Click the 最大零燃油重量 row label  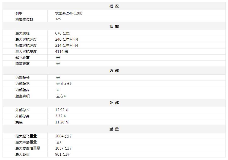point(28,148)
